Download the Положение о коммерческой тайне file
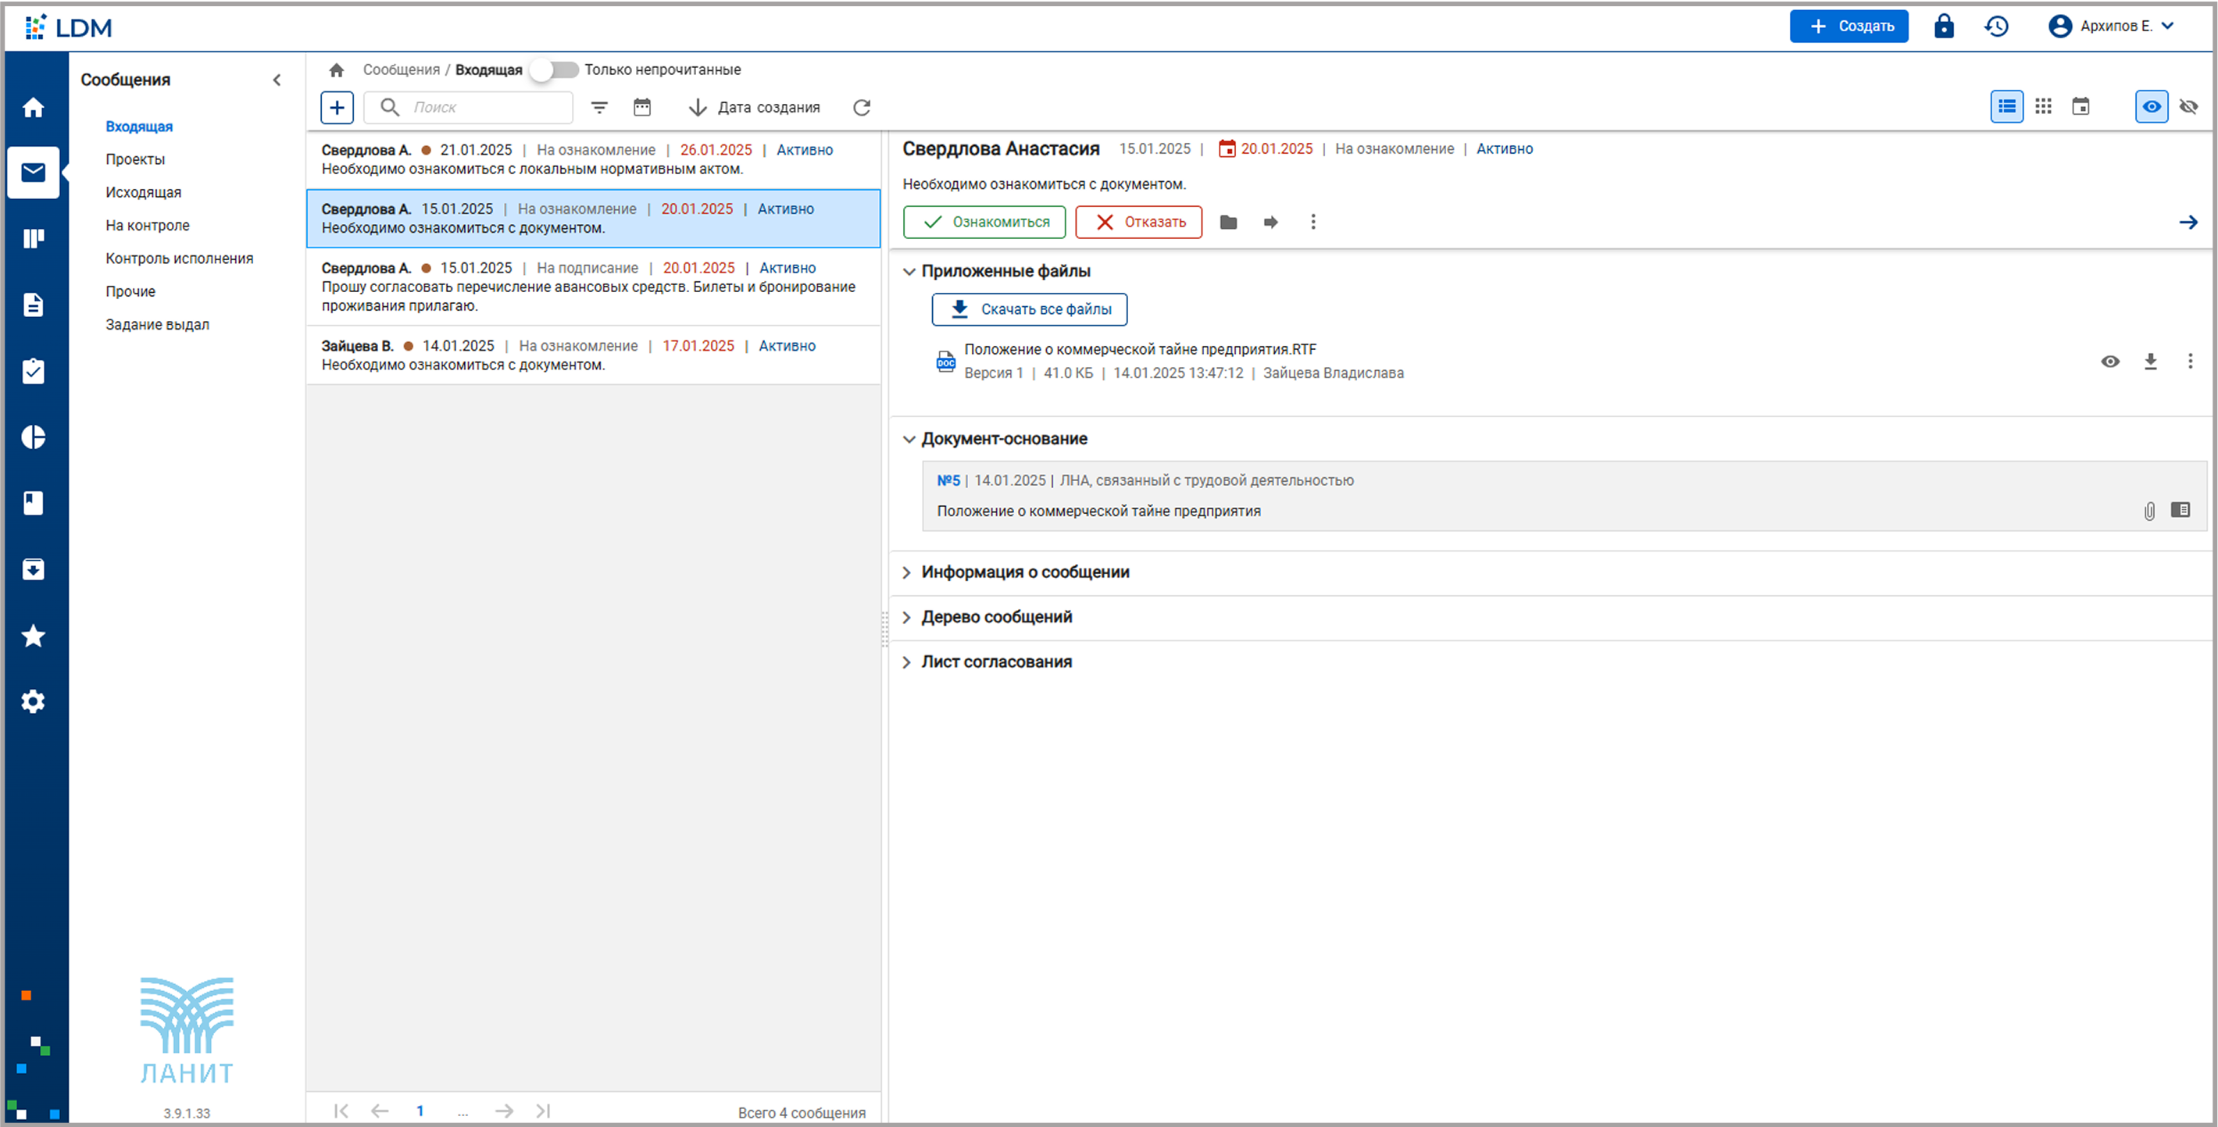2218x1127 pixels. (x=2151, y=362)
